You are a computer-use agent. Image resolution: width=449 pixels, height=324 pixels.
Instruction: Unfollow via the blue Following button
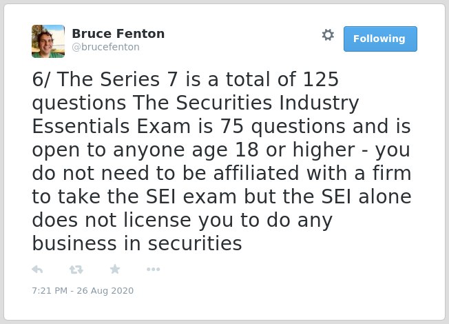[x=380, y=39]
